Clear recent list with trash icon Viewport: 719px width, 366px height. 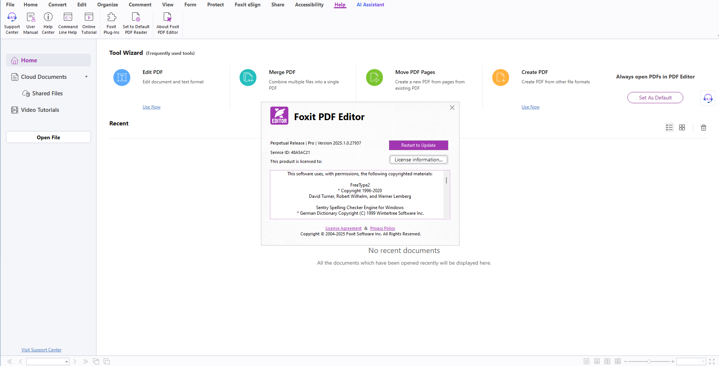tap(704, 128)
